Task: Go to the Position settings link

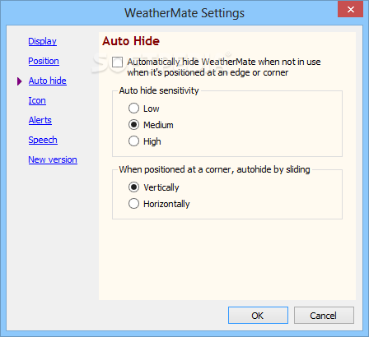Action: [44, 61]
